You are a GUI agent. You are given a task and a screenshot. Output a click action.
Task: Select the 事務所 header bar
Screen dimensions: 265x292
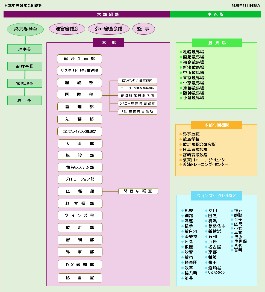(216, 14)
